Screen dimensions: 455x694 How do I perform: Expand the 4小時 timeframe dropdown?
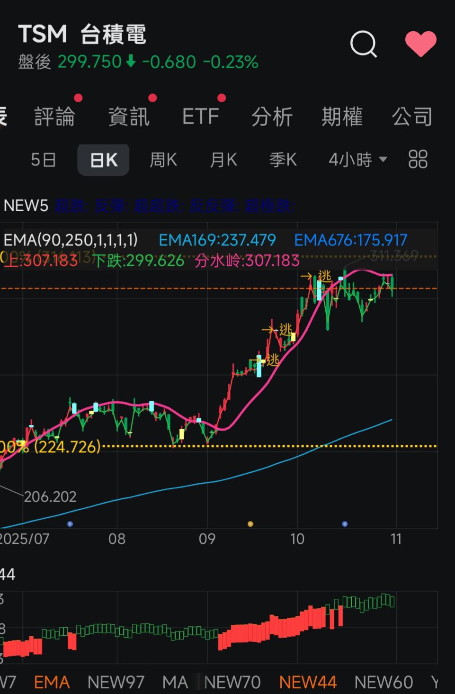[357, 160]
